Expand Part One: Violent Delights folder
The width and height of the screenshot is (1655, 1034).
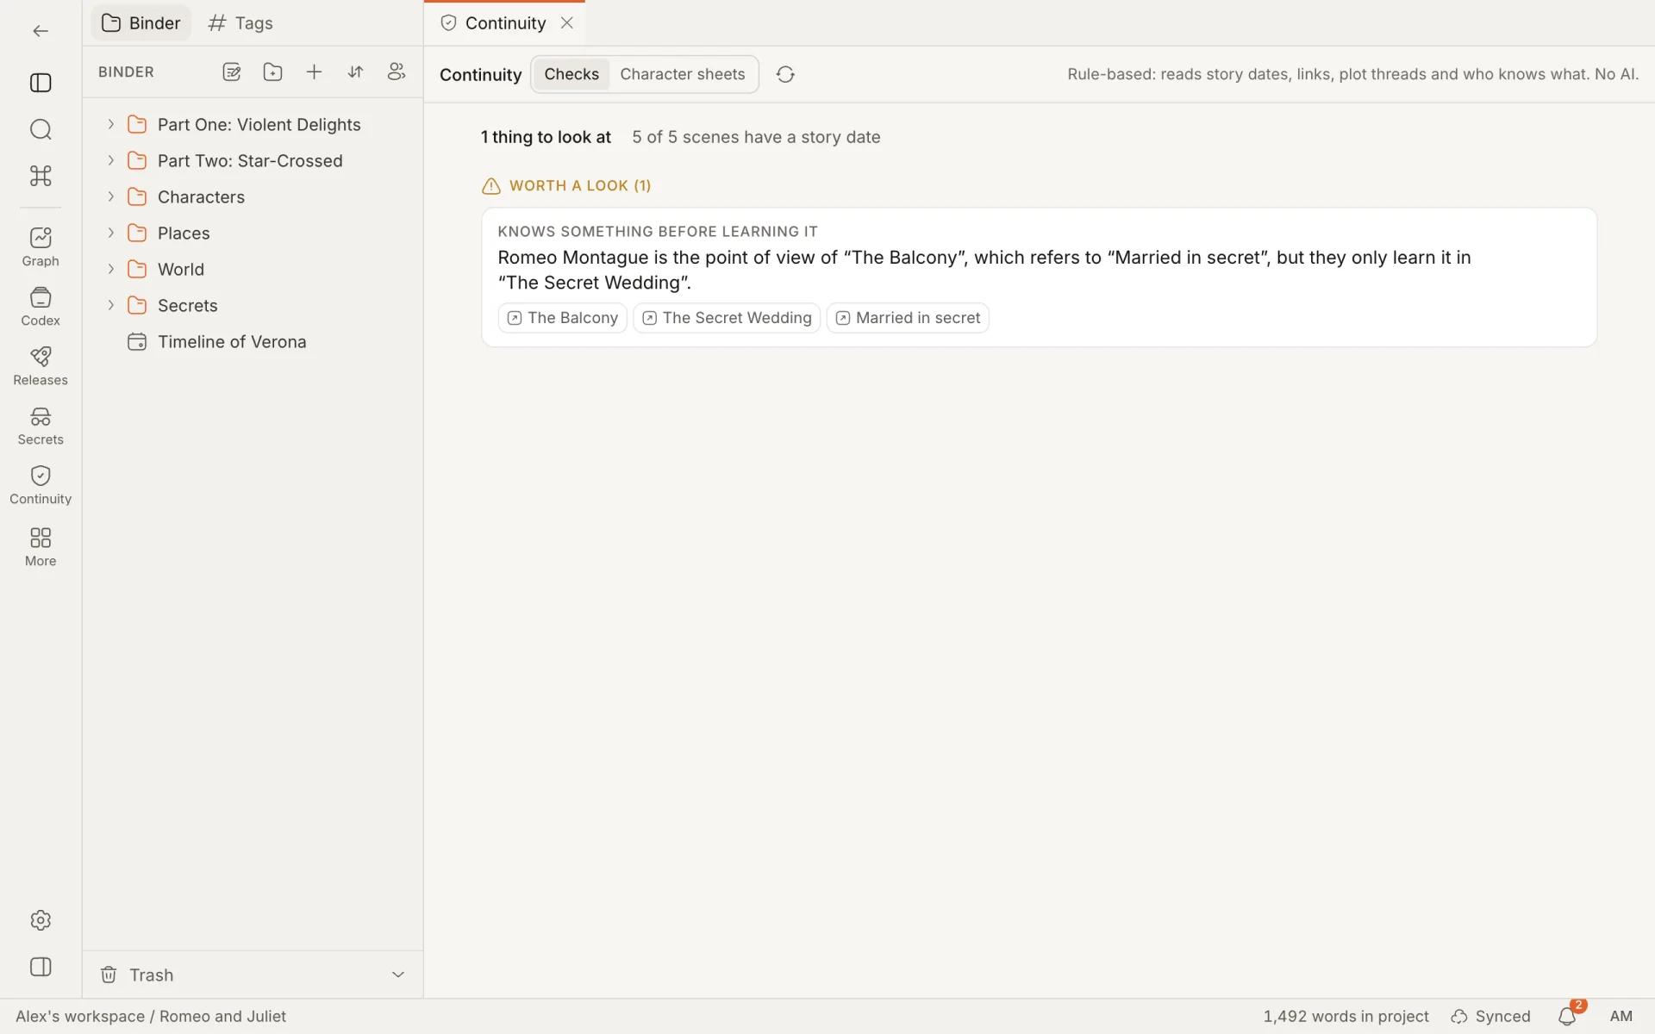coord(110,124)
